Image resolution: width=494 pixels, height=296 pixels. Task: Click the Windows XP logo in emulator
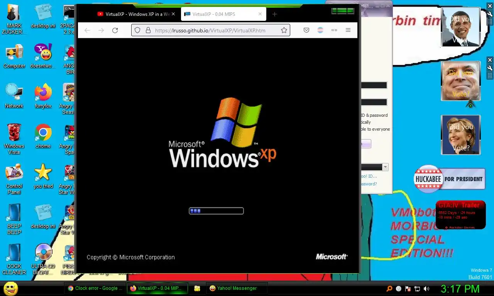[x=223, y=132]
